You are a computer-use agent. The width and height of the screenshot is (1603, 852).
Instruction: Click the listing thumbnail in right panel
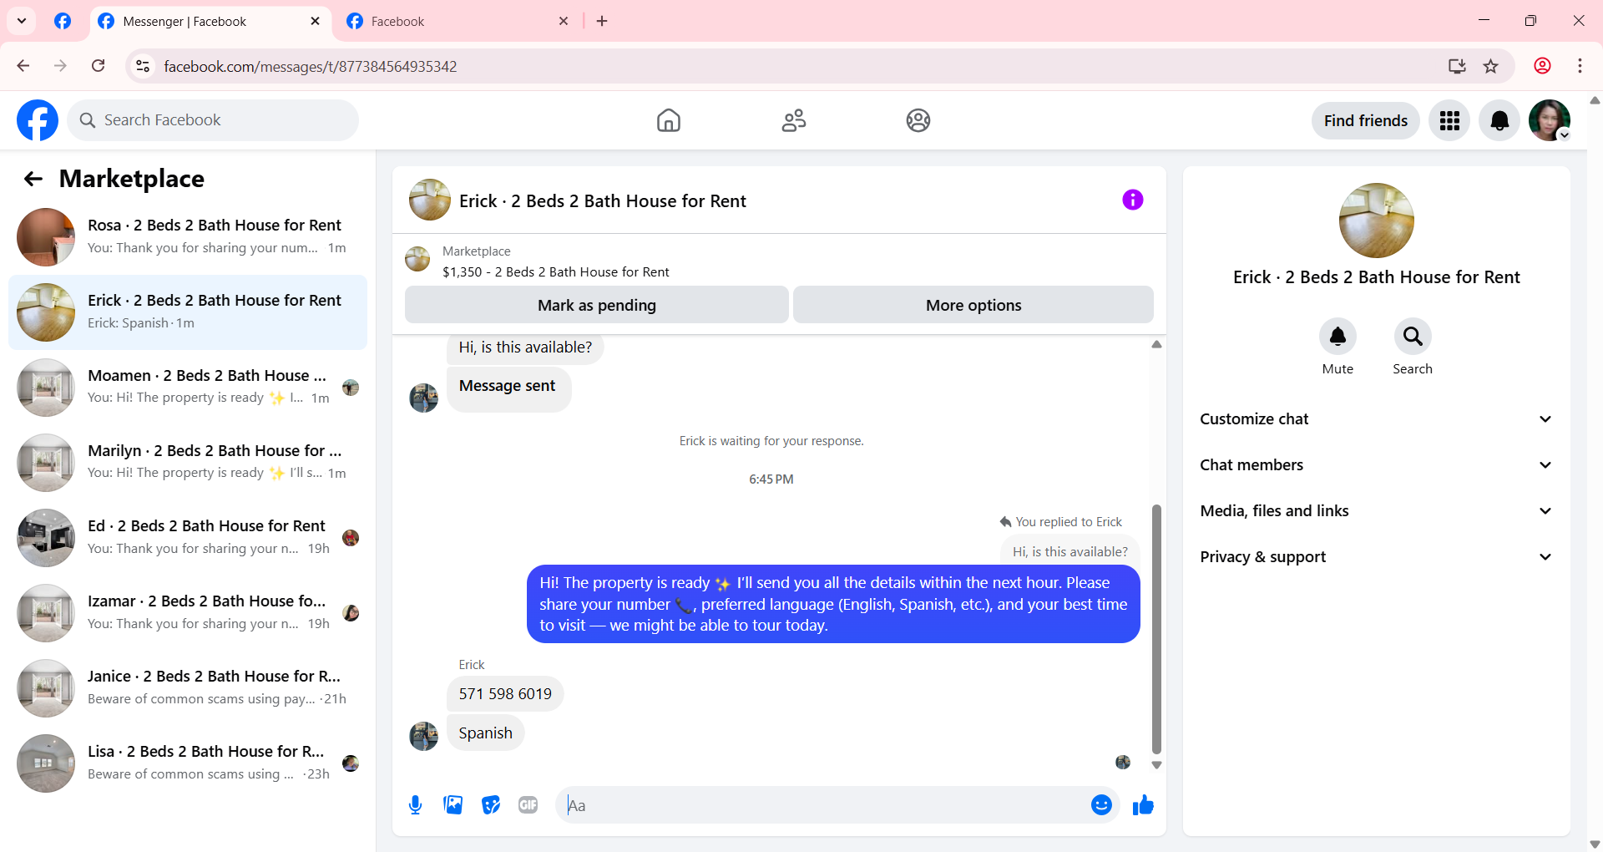click(x=1376, y=221)
